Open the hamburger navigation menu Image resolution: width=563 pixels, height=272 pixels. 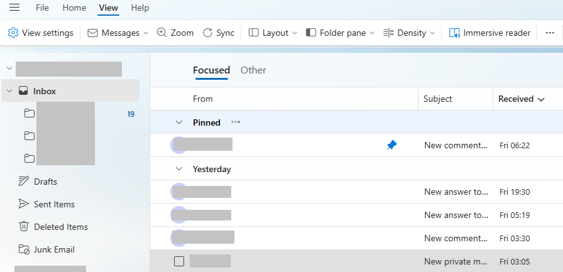[x=14, y=8]
